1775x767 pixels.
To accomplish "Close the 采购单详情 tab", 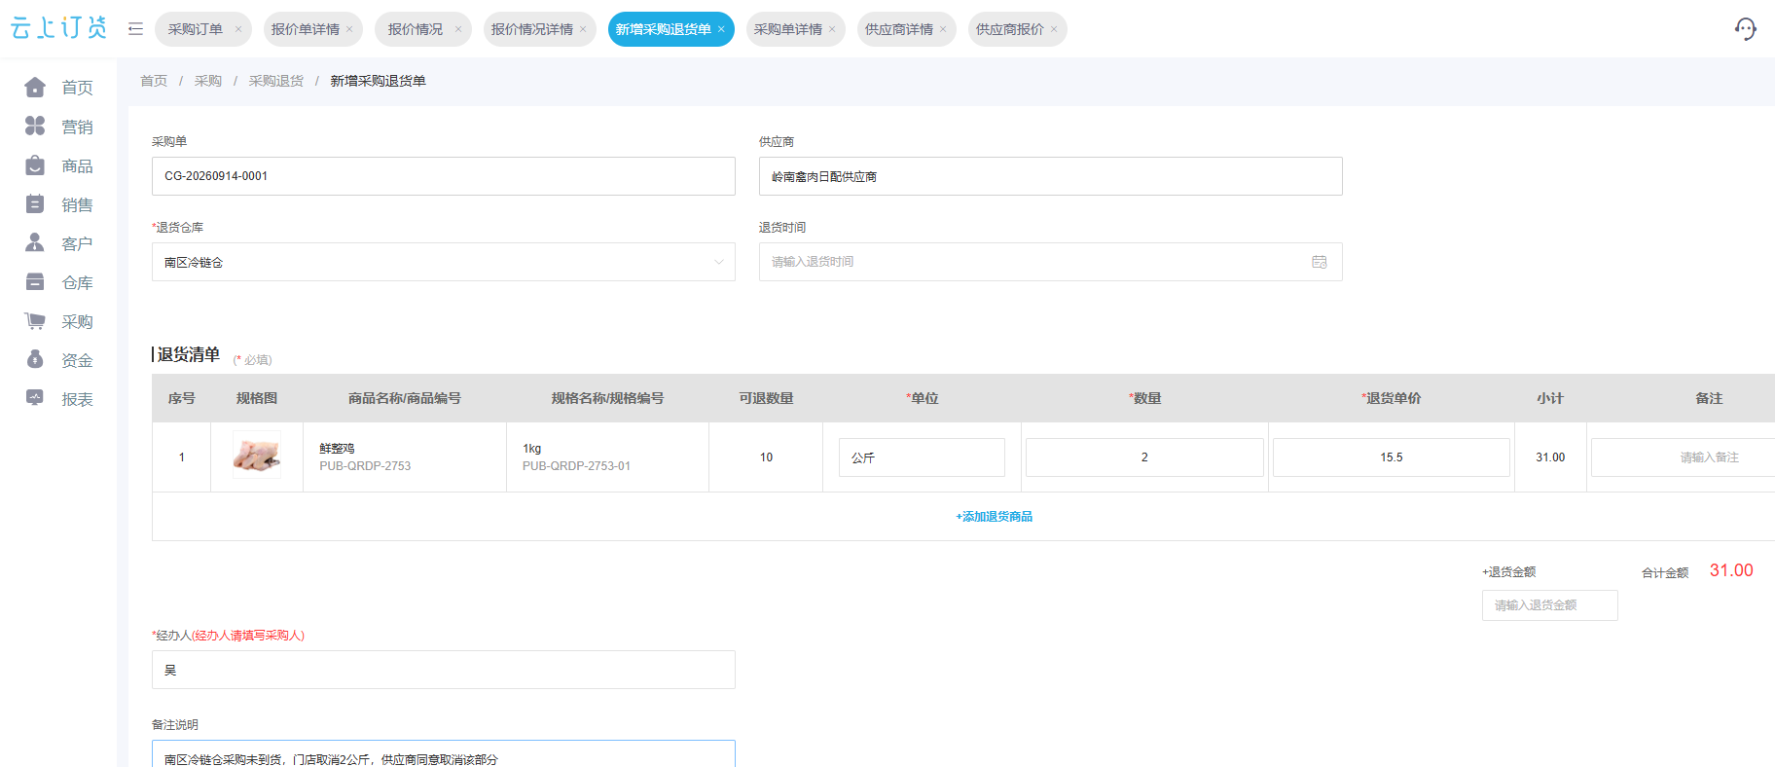I will pyautogui.click(x=832, y=29).
